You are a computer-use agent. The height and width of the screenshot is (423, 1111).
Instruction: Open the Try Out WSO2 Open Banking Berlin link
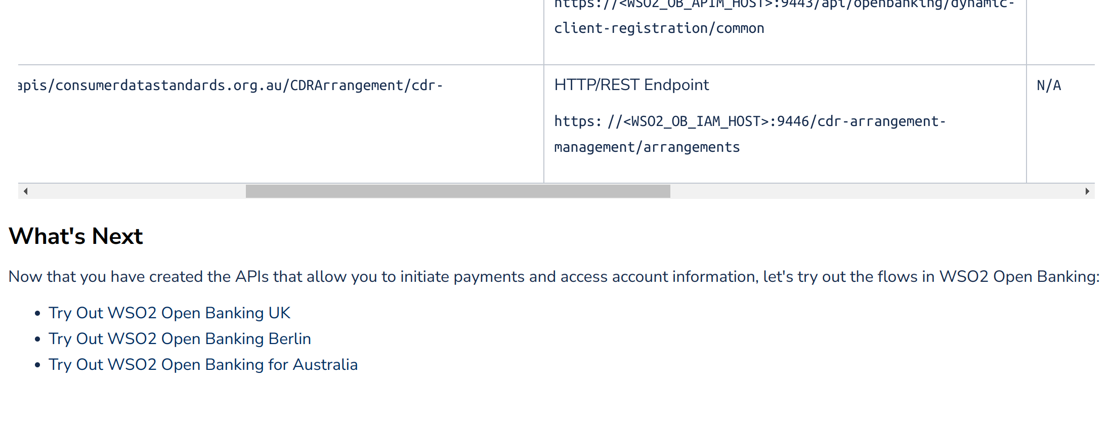(x=179, y=339)
